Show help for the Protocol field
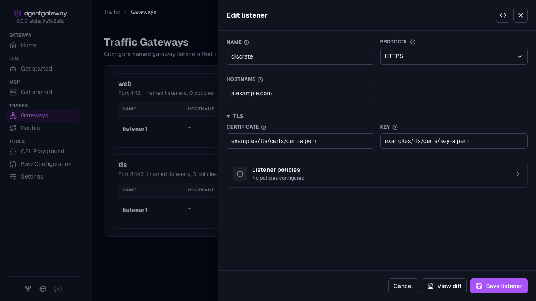This screenshot has height=301, width=536. click(x=412, y=42)
